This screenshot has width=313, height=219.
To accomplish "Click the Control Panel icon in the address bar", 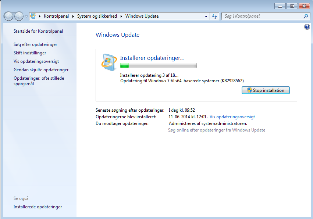I will click(33, 16).
